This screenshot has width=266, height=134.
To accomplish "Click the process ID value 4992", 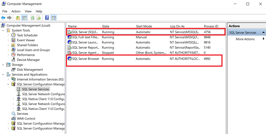I will click(x=207, y=59).
